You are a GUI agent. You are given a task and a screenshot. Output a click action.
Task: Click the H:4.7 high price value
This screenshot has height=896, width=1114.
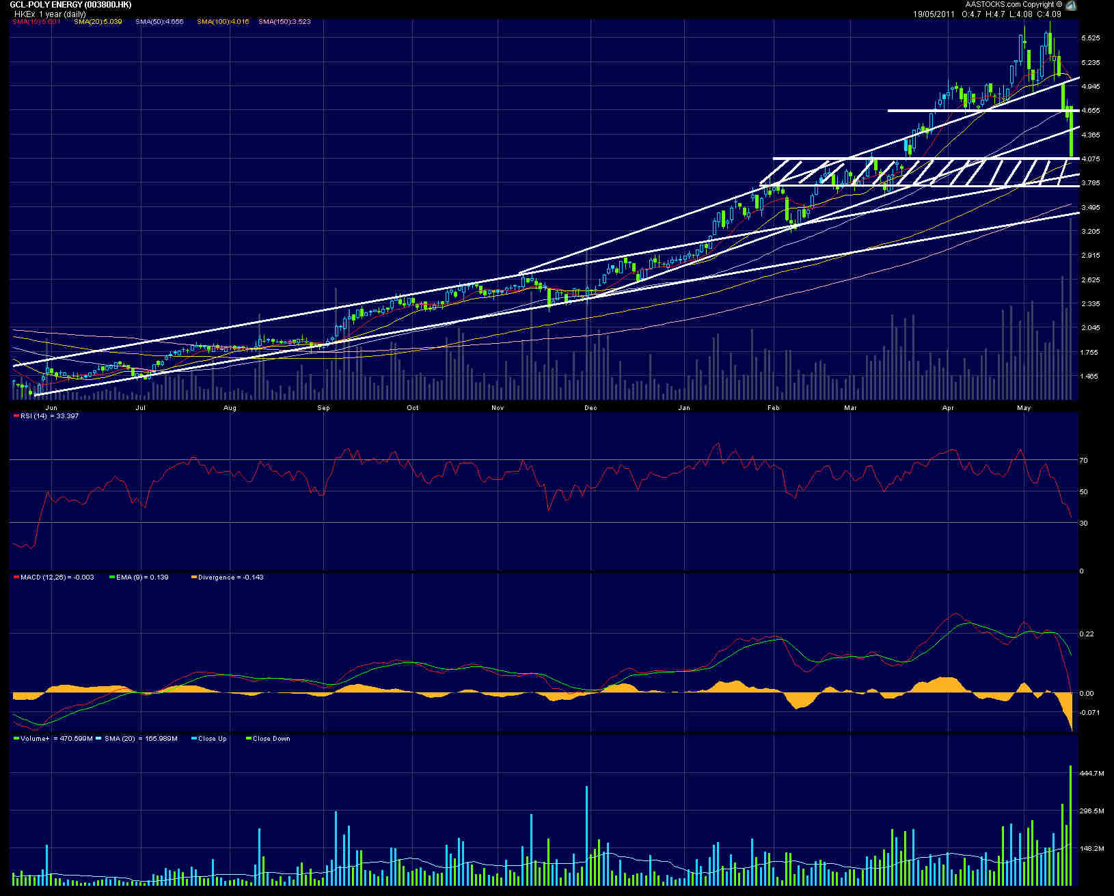click(995, 14)
